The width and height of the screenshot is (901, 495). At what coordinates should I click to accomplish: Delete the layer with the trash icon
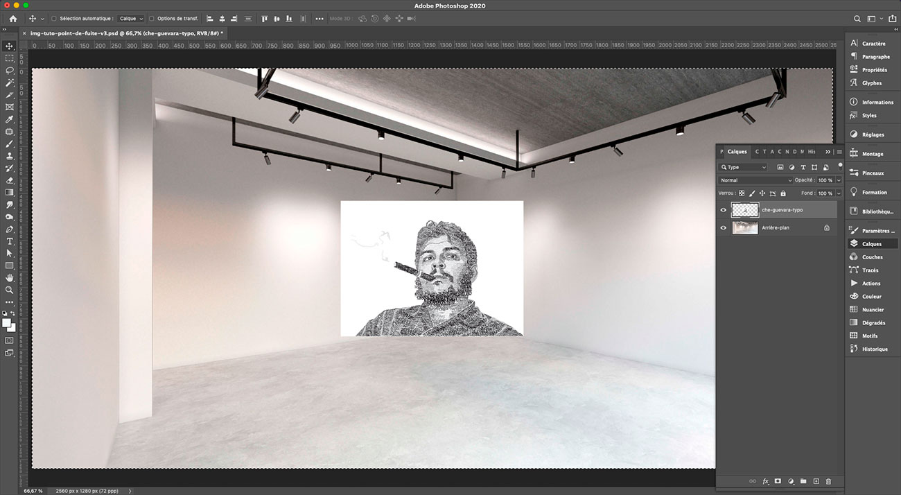point(828,481)
